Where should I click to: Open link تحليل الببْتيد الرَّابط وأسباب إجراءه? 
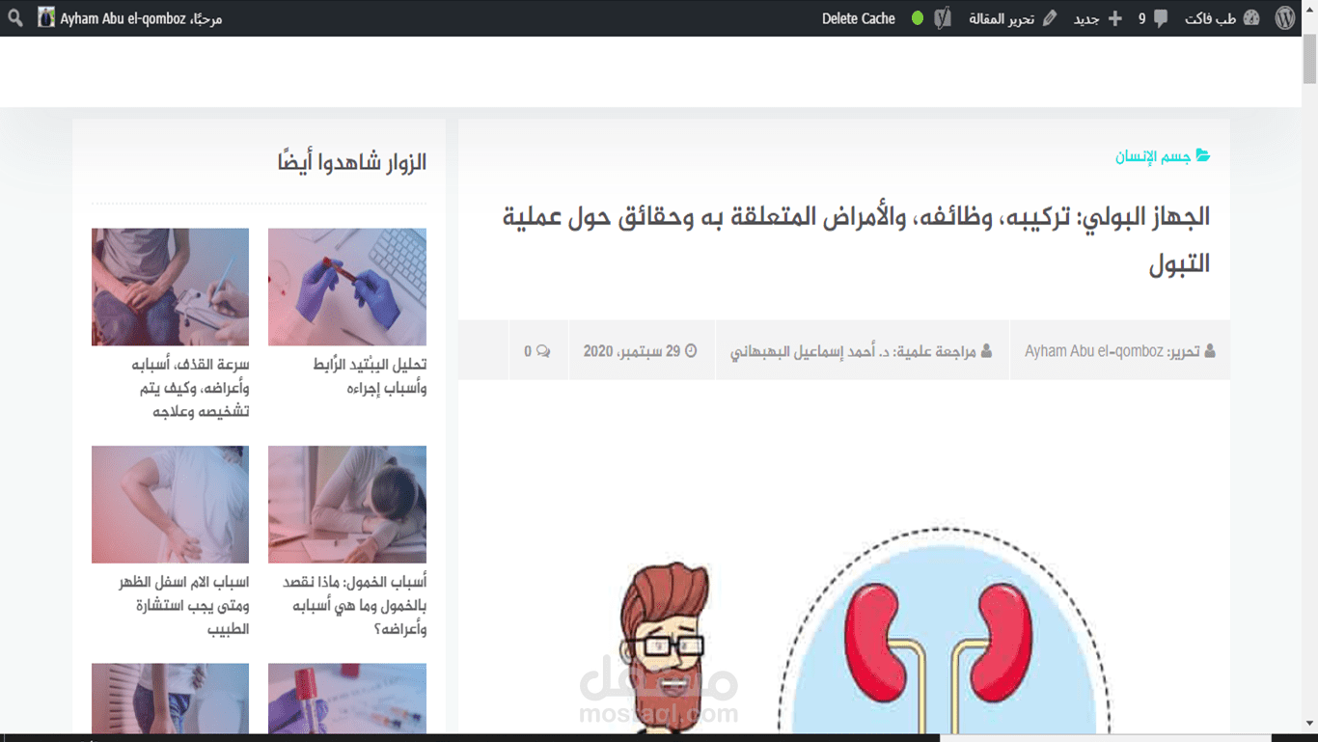(x=370, y=376)
